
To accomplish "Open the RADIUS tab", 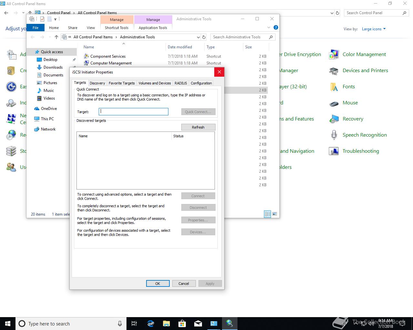I will (181, 83).
